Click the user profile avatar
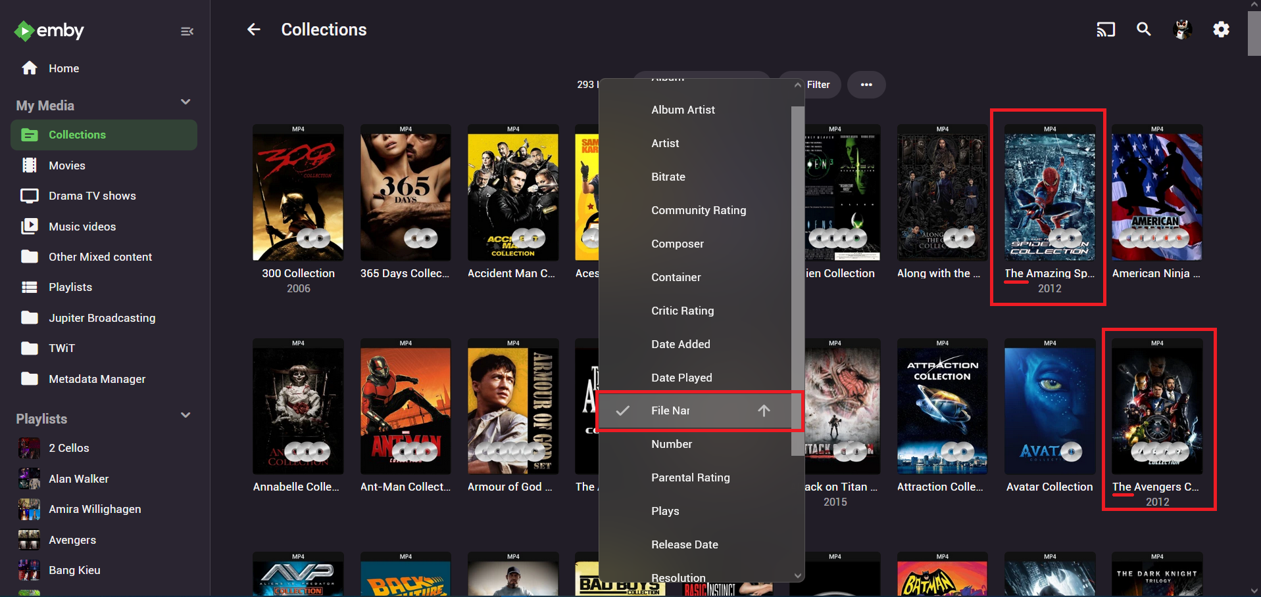Image resolution: width=1261 pixels, height=597 pixels. point(1182,30)
